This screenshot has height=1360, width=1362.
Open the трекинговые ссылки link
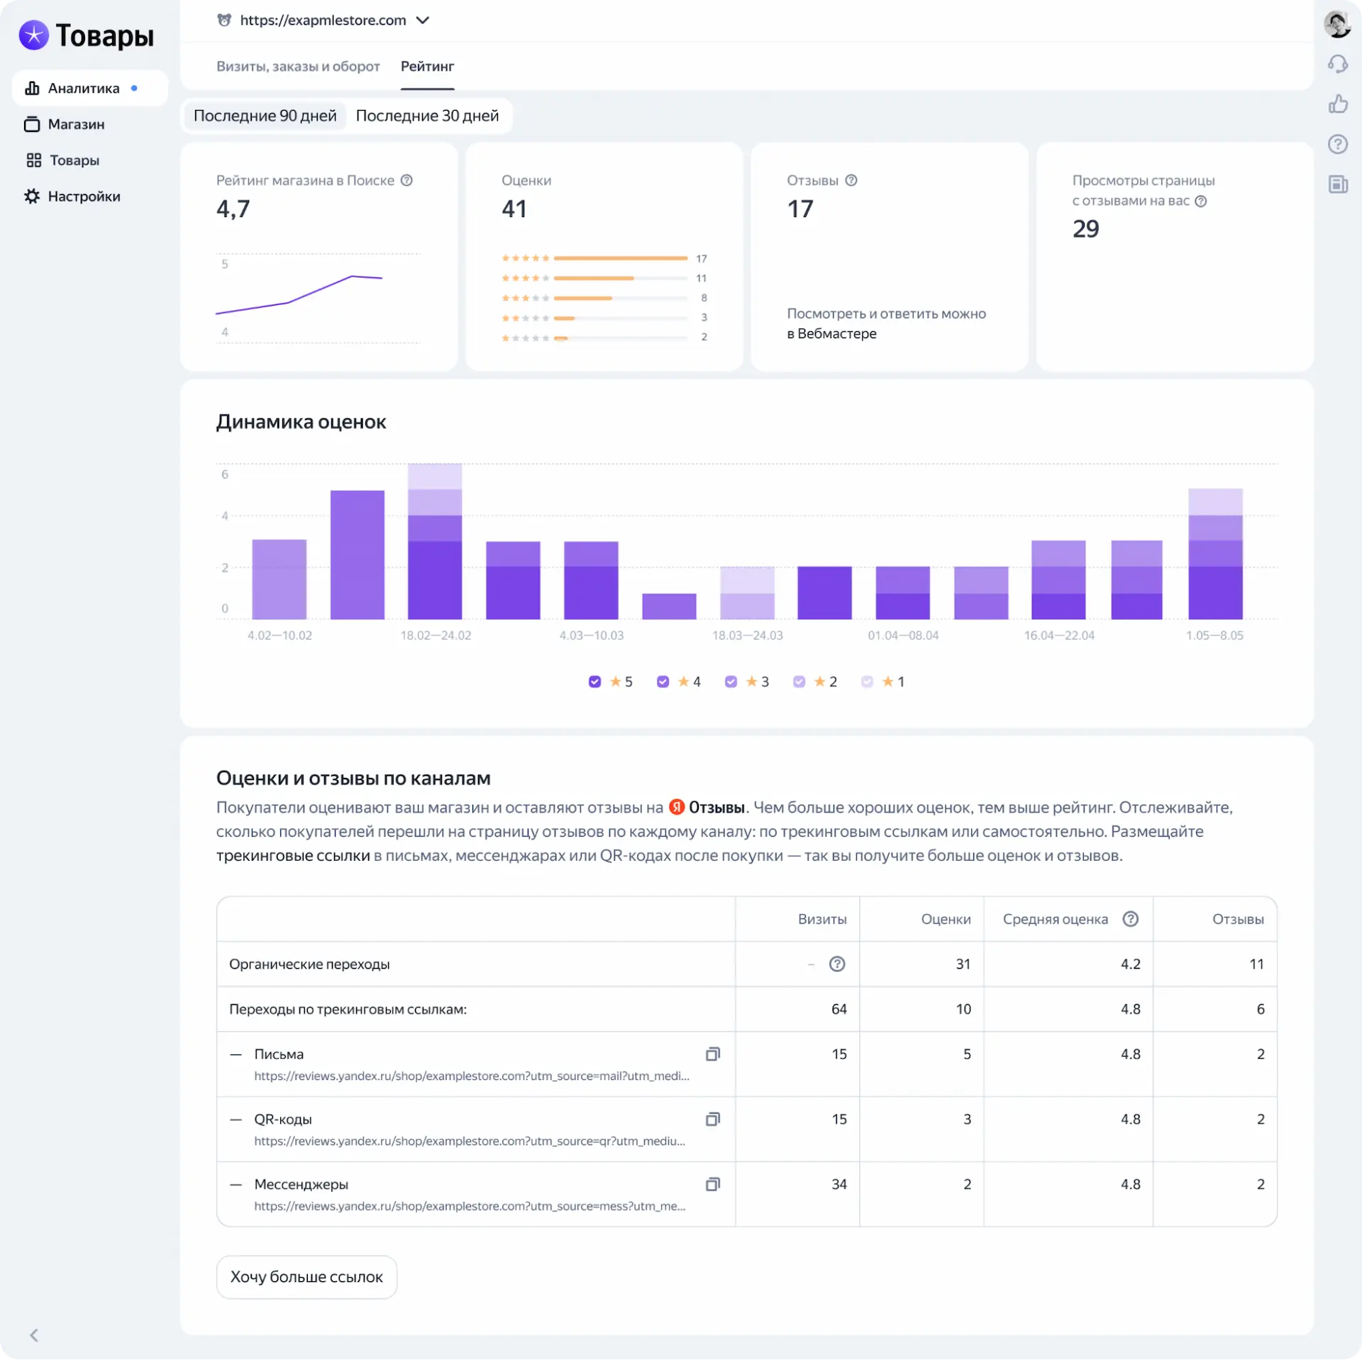coord(293,855)
